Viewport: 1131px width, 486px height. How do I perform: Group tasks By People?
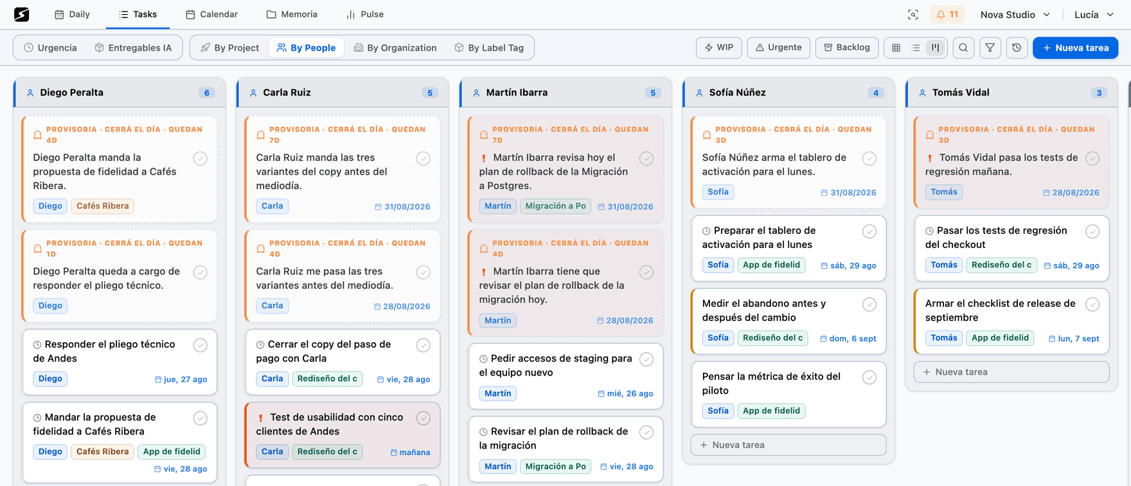tap(306, 48)
